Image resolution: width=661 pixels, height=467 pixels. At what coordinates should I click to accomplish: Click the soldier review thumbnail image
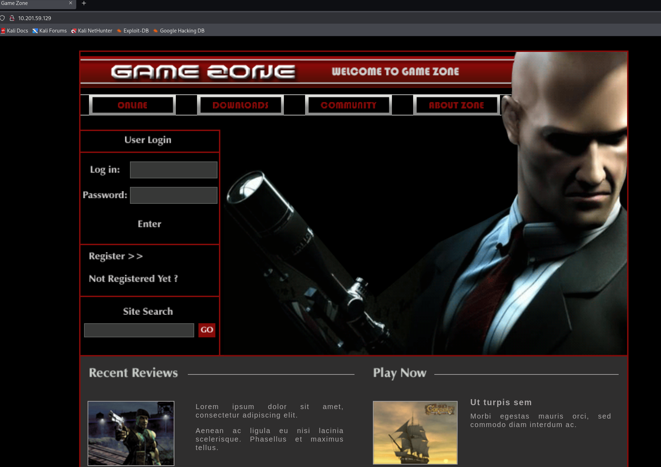coord(131,433)
